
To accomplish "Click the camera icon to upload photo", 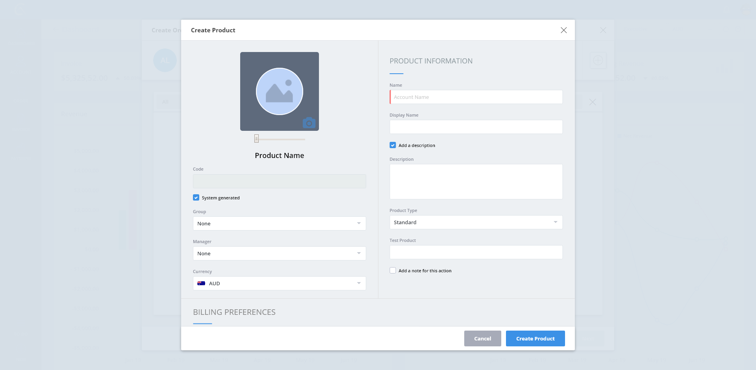I will coord(309,123).
